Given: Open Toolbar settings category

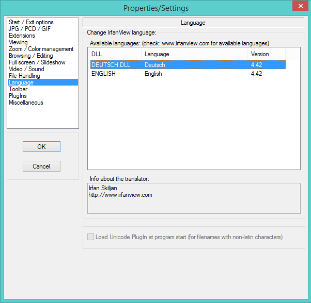Looking at the screenshot, I should coord(18,89).
